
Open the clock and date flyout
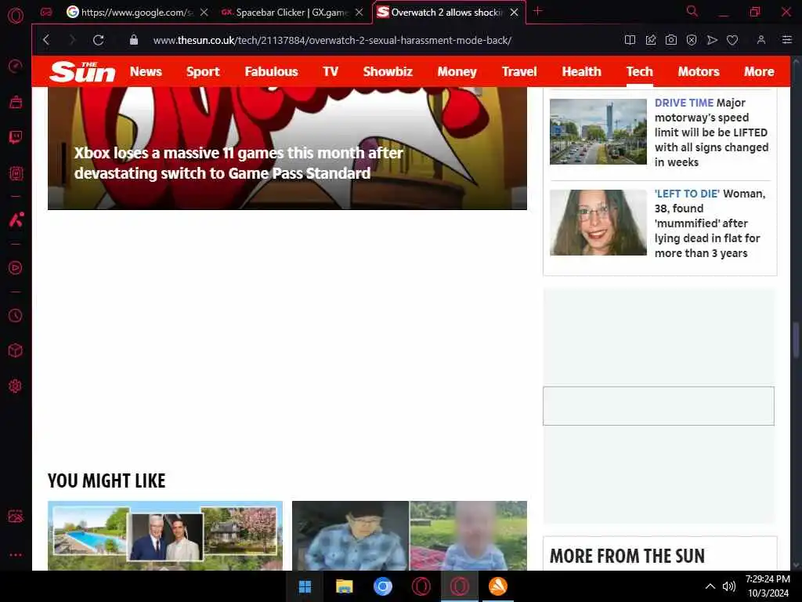pos(768,586)
